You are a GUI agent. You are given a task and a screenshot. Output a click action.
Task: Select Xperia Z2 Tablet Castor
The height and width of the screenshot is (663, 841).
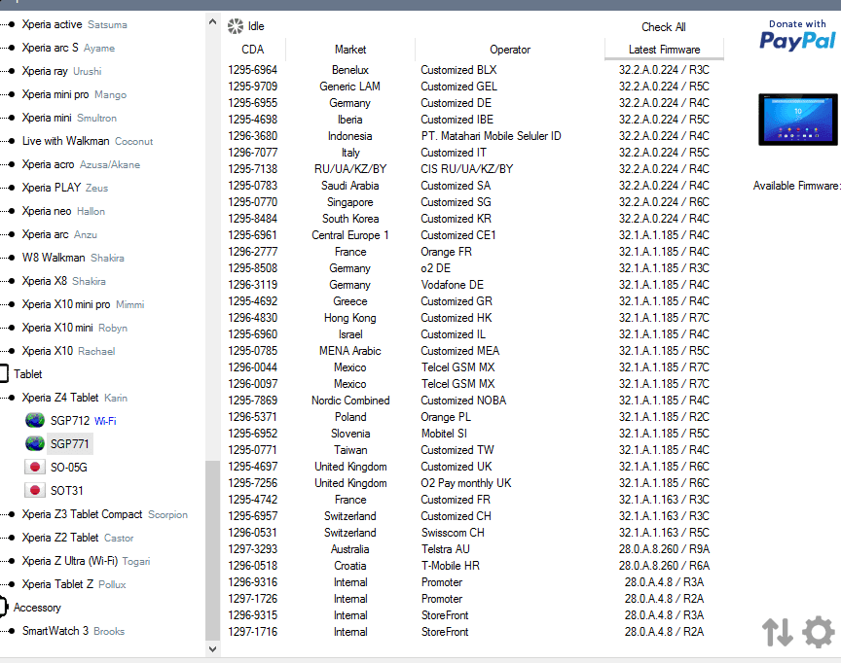(x=78, y=538)
